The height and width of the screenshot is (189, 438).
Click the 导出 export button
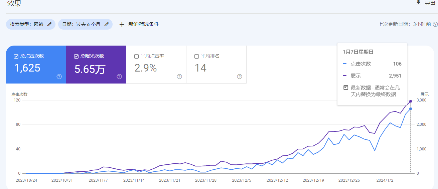[430, 3]
